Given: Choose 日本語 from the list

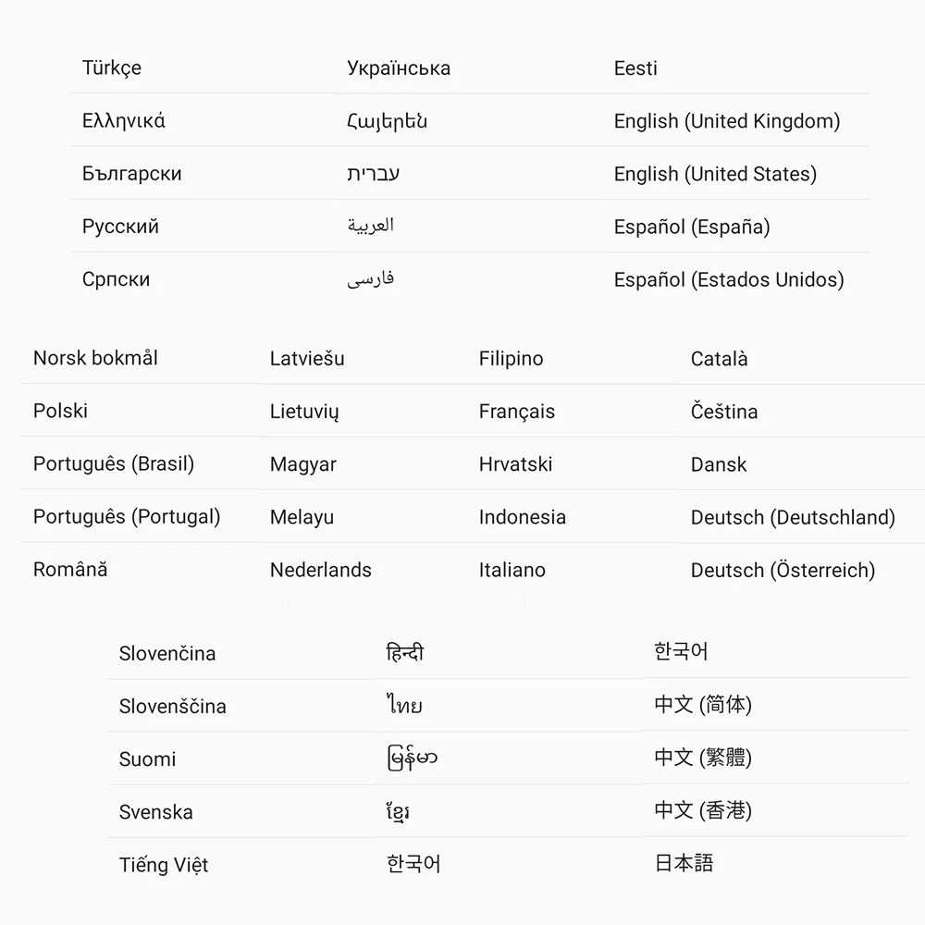Looking at the screenshot, I should tap(684, 863).
